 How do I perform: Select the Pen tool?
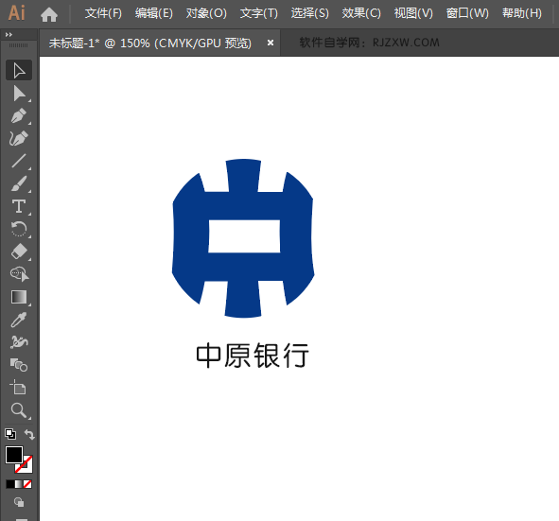point(19,115)
